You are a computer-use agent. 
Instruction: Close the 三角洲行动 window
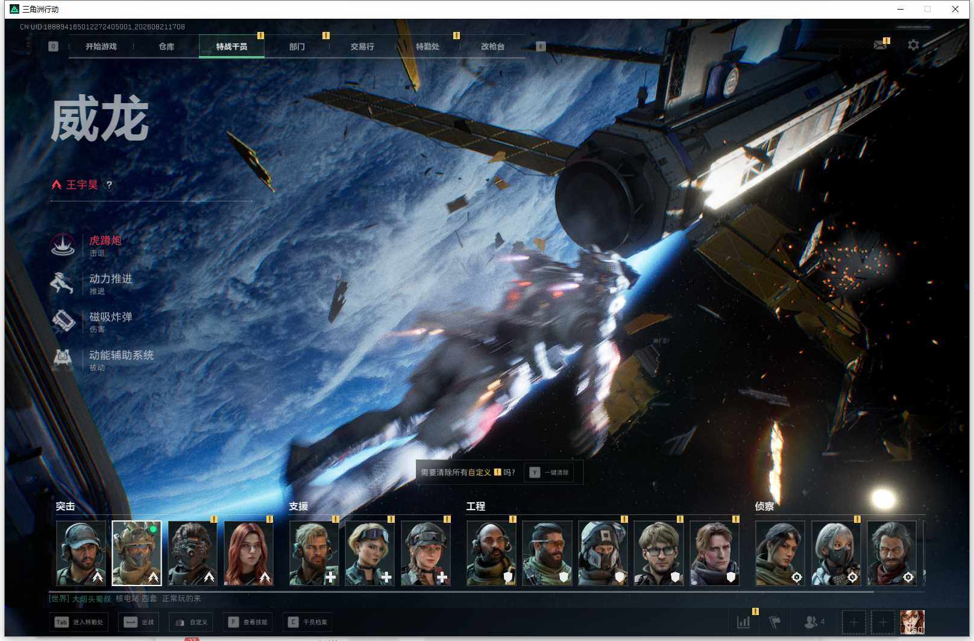click(x=955, y=9)
